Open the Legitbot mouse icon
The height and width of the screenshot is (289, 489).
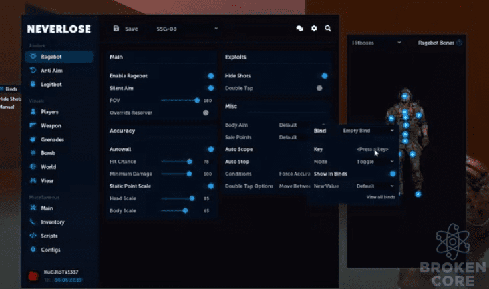(x=33, y=84)
